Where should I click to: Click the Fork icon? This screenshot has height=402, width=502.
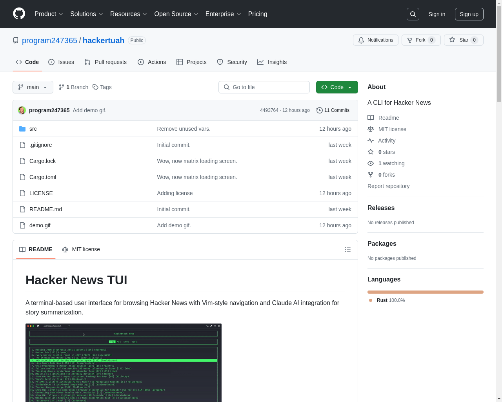[x=410, y=40]
